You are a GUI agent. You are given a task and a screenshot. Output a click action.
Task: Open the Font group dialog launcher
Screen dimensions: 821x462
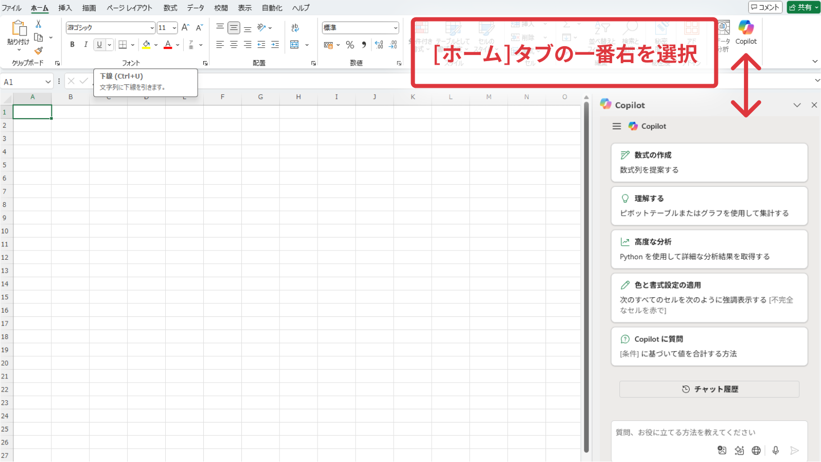(205, 63)
